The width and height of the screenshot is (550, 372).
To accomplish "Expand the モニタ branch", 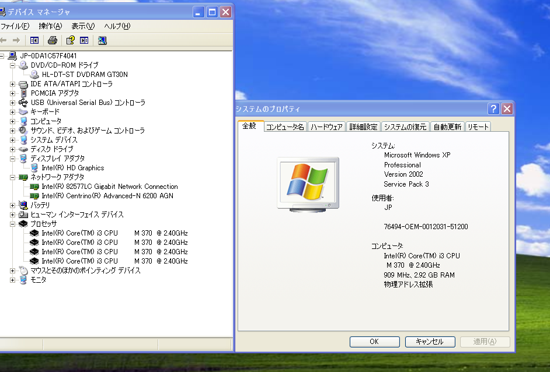I will [13, 280].
